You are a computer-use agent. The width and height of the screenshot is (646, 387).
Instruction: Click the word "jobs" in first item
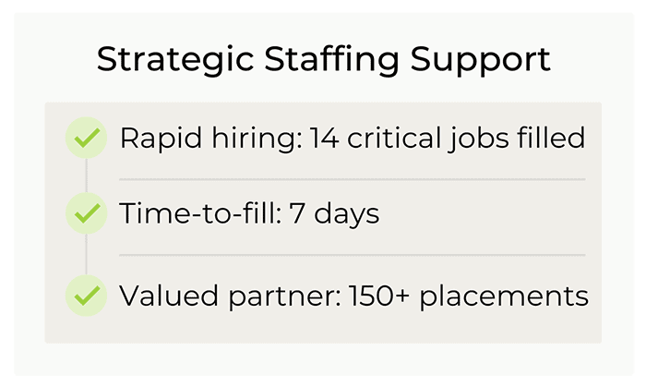[x=480, y=139]
